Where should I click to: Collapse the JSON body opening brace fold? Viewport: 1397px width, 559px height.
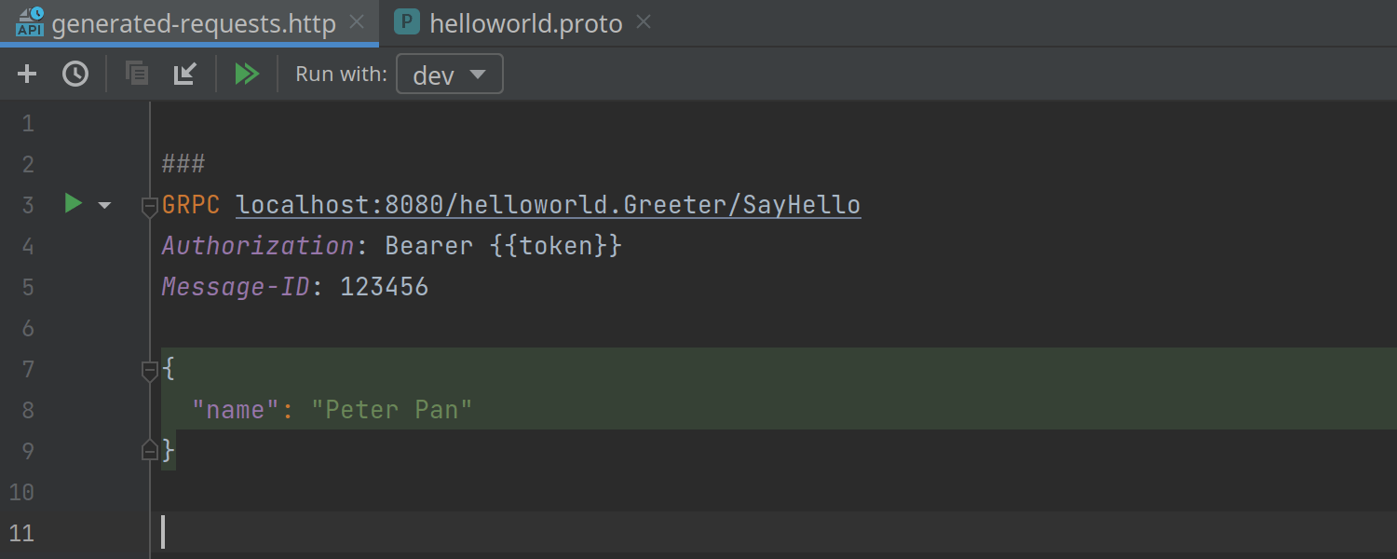pos(149,371)
